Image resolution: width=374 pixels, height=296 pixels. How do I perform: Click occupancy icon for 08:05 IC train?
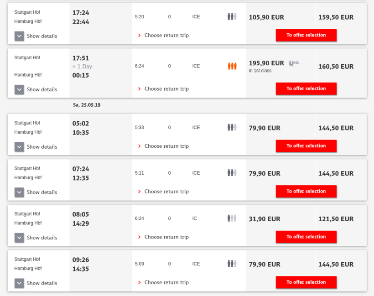[232, 218]
